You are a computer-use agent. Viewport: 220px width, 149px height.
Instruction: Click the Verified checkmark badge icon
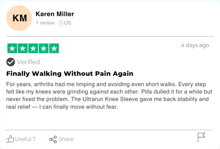coord(11,62)
